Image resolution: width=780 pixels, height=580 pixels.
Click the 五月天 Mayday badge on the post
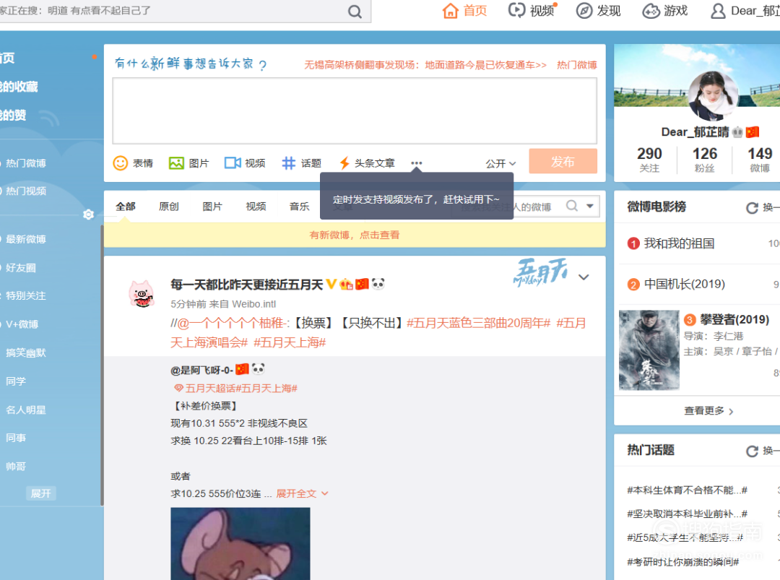click(540, 272)
